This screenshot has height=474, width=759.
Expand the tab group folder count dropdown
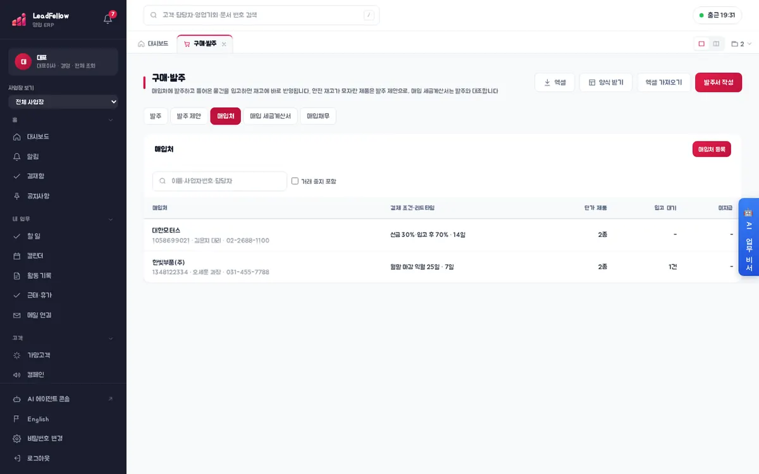[741, 44]
